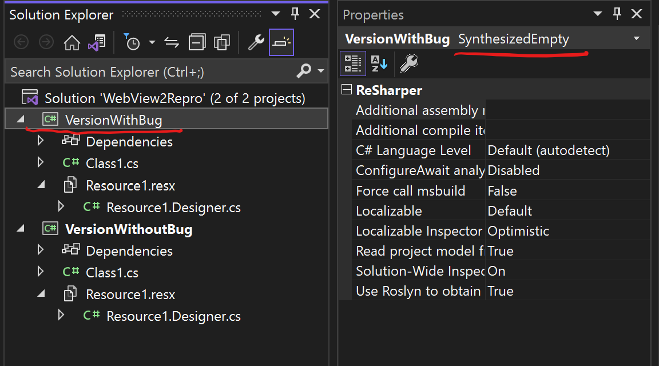Click Additional compile items value field
This screenshot has width=659, height=366.
pyautogui.click(x=567, y=130)
